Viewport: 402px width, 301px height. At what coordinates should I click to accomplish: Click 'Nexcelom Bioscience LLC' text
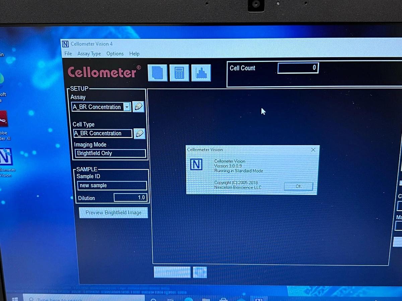238,187
